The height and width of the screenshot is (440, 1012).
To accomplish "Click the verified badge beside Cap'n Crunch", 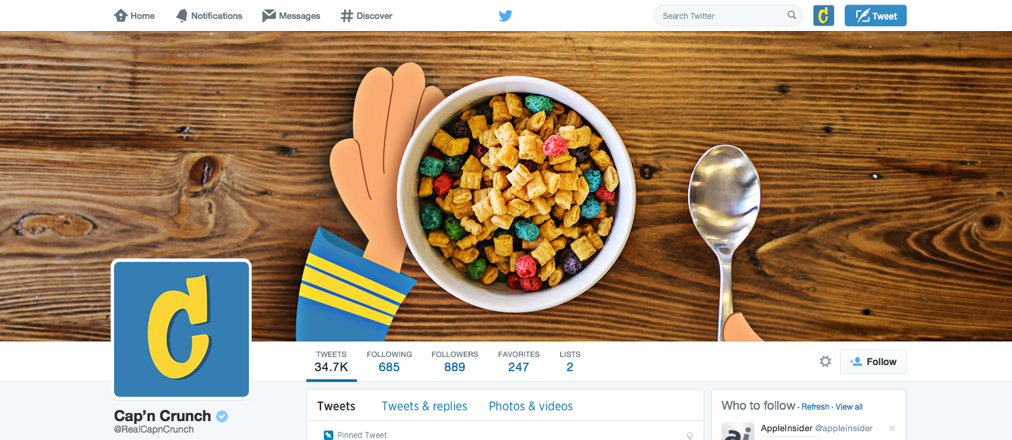I will pyautogui.click(x=222, y=416).
